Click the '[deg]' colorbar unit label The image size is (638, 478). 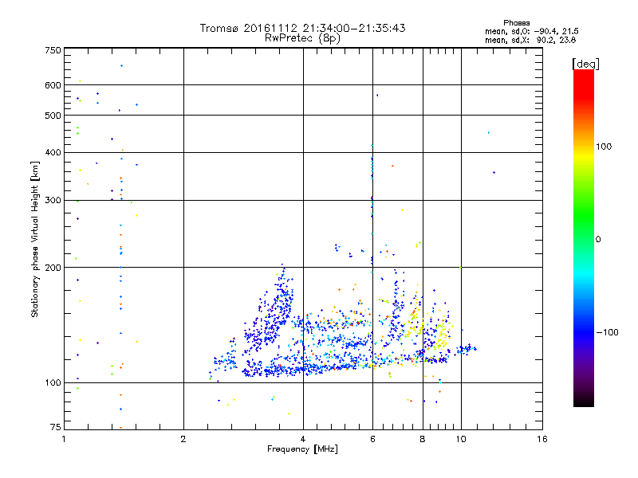tap(585, 64)
